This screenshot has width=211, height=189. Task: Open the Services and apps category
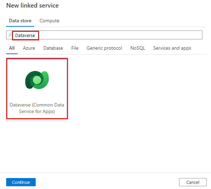click(172, 48)
